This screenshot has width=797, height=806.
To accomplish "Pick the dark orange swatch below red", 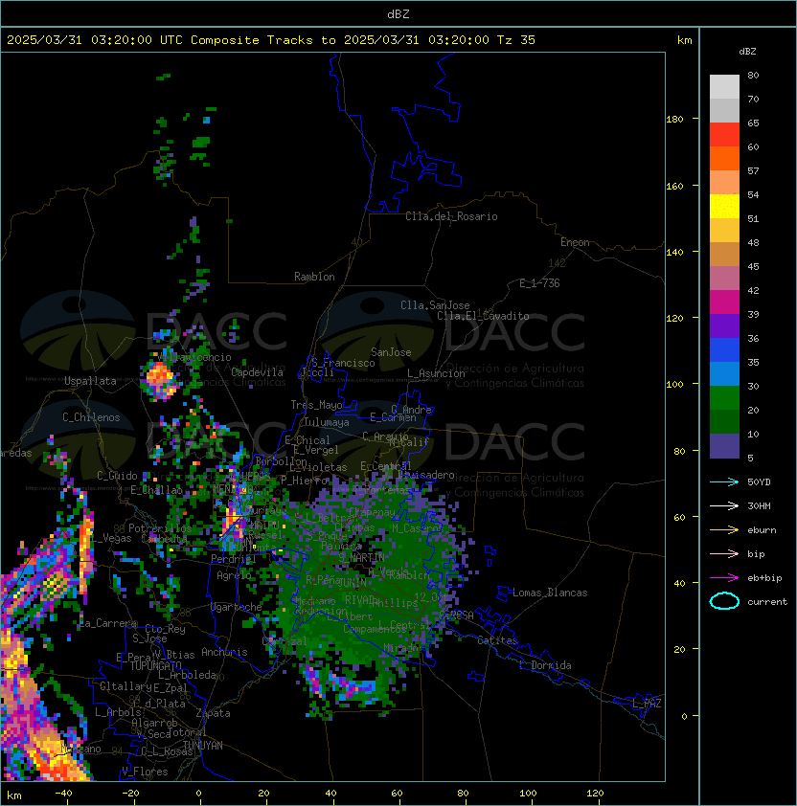I will pos(724,158).
